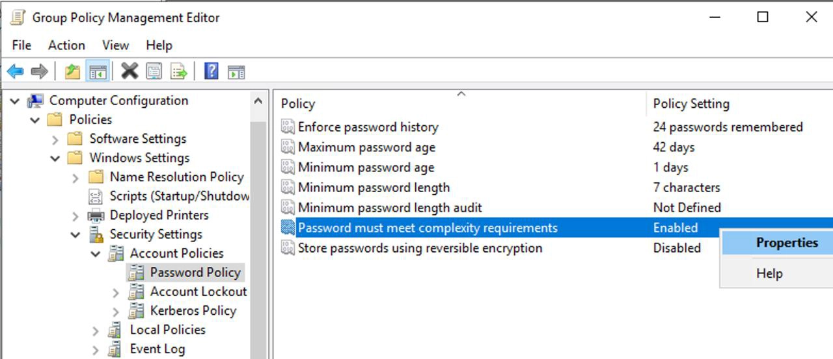833x359 pixels.
Task: Toggle the Show/Hide Console Tree icon
Action: point(98,71)
